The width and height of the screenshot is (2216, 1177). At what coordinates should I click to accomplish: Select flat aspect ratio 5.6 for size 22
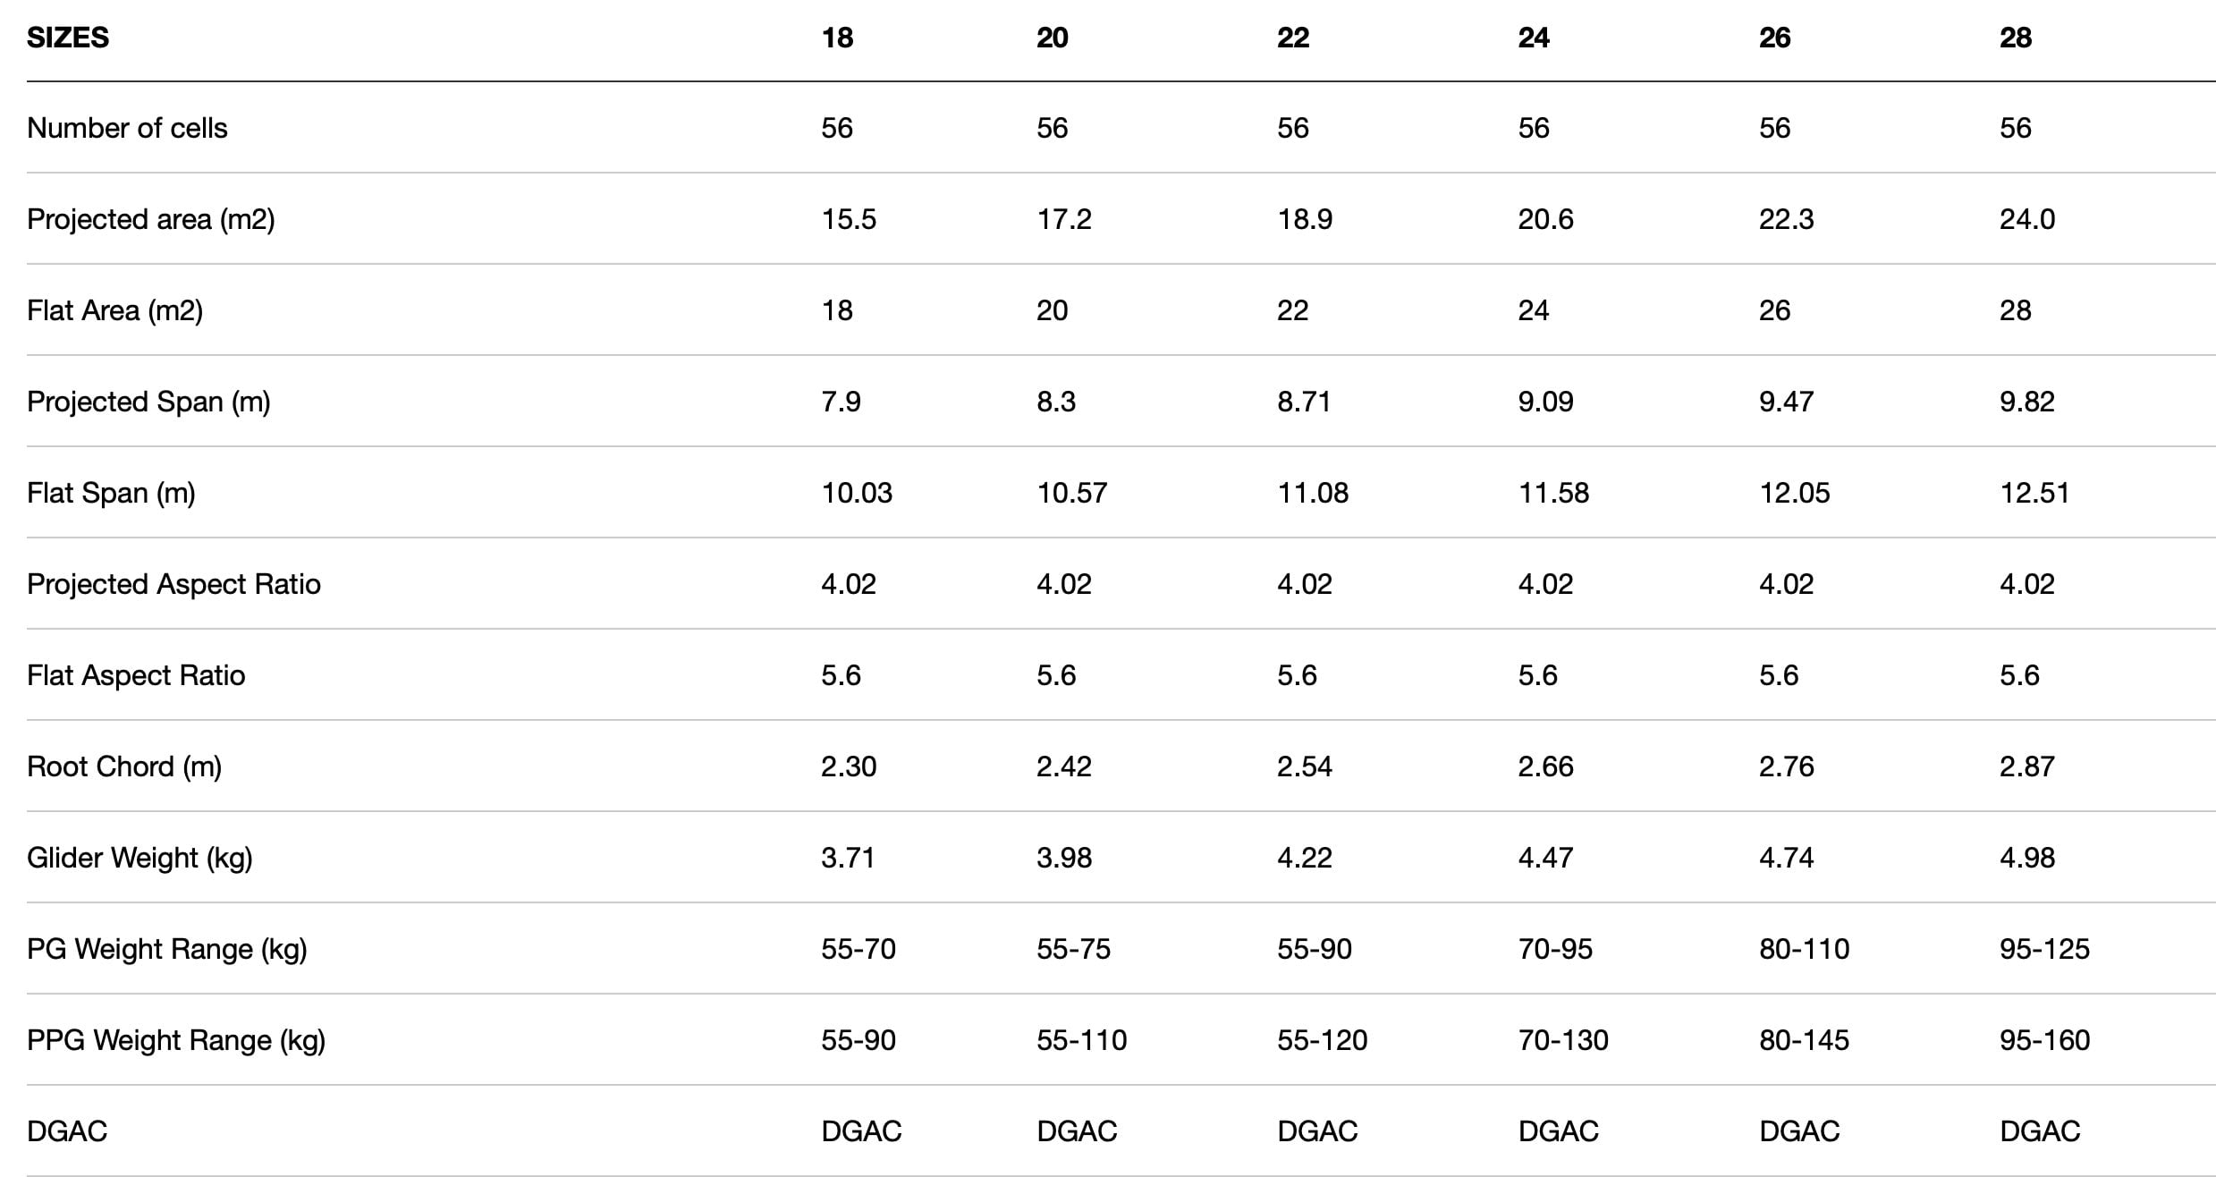[x=1297, y=675]
